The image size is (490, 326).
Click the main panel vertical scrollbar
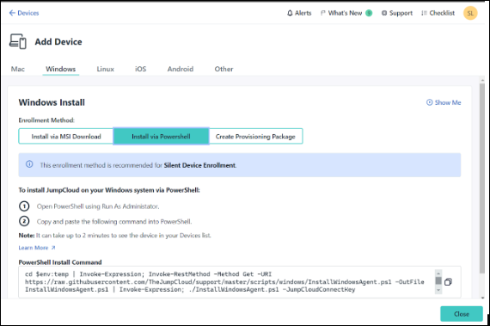(482, 178)
